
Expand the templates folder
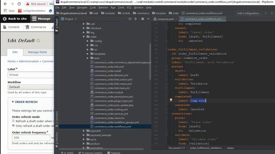(x=88, y=54)
